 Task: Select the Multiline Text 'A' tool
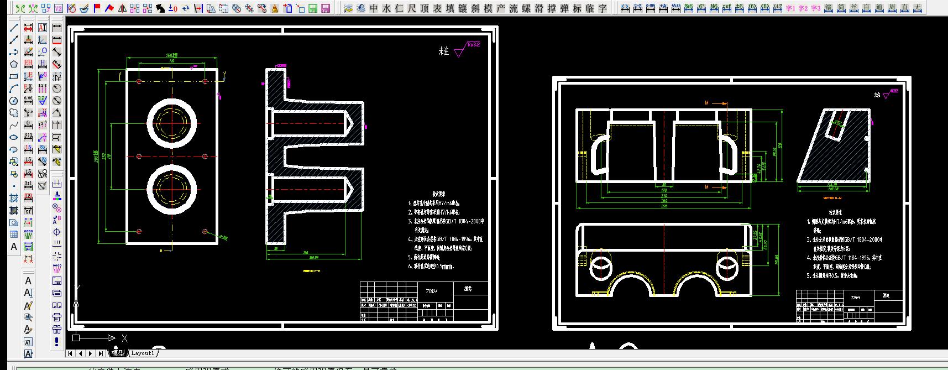point(14,247)
